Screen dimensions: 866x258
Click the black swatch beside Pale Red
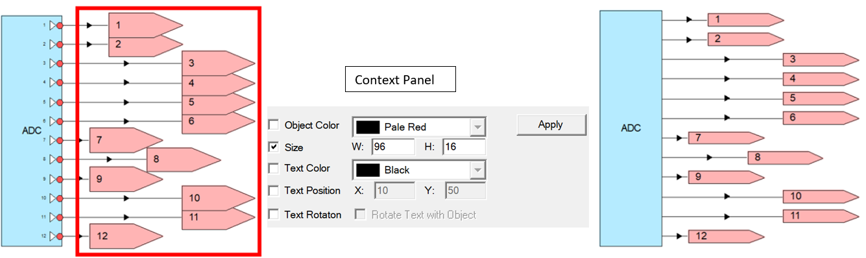[x=367, y=126]
